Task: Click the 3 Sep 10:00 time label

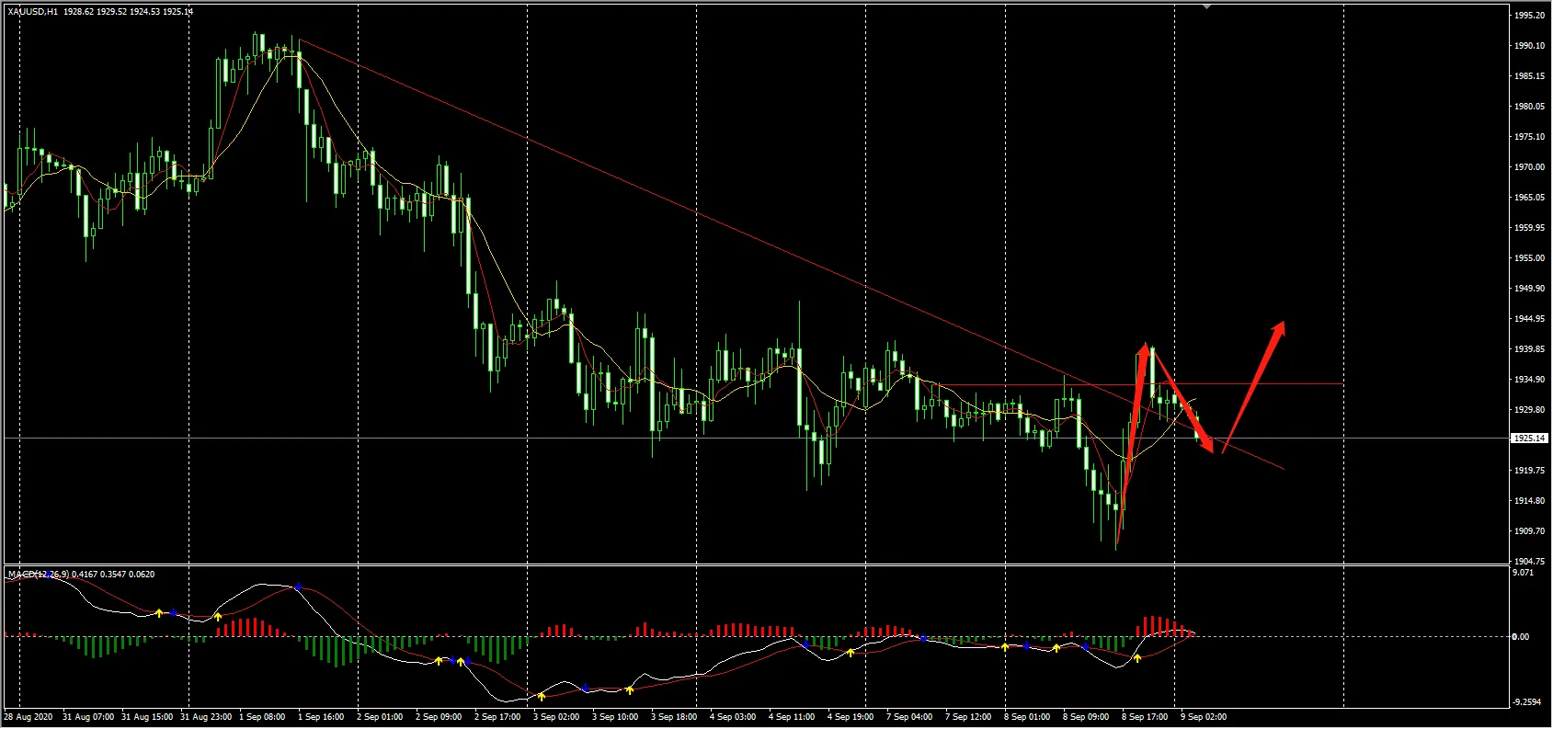Action: (x=615, y=717)
